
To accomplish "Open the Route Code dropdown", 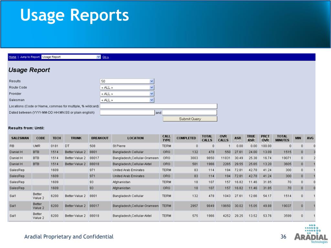I will (x=127, y=88).
